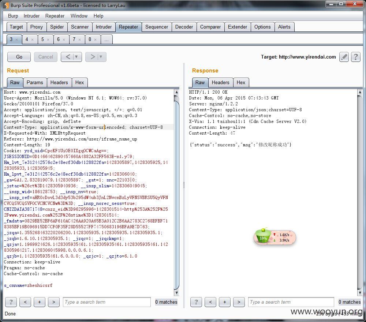This screenshot has height=322, width=366.
Task: Click the HTTP/1.1 200 OK status line
Action: [x=208, y=92]
